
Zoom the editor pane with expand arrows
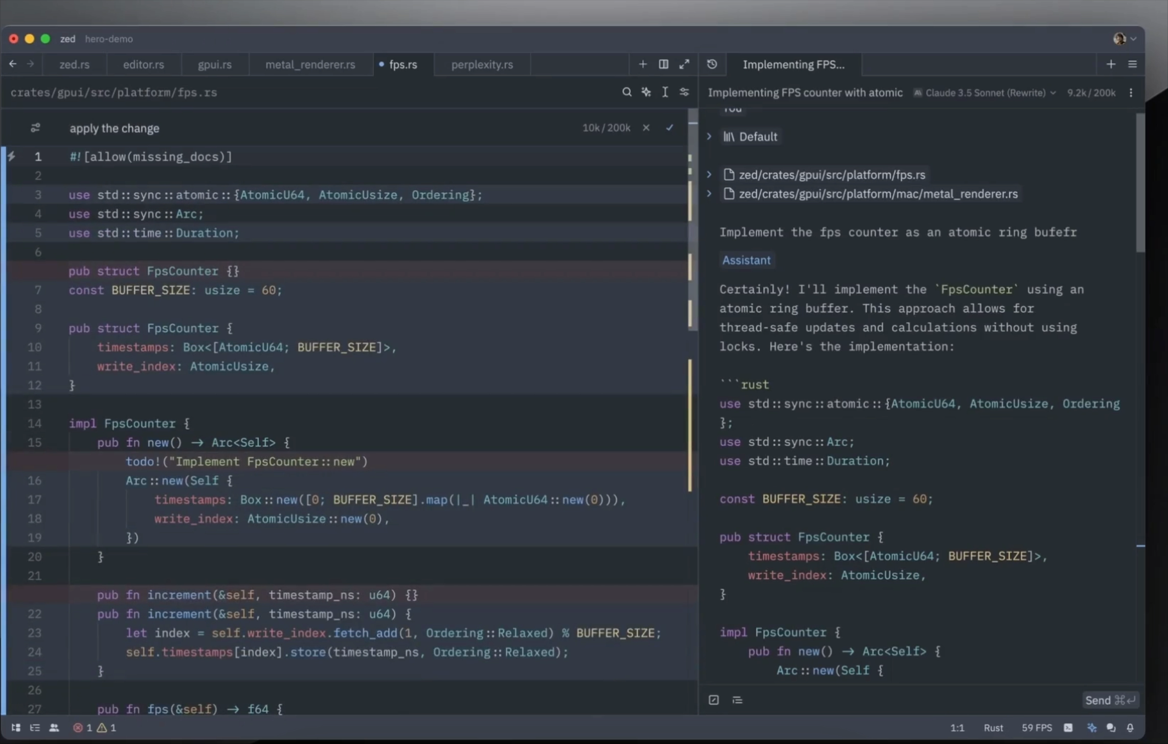(x=684, y=64)
